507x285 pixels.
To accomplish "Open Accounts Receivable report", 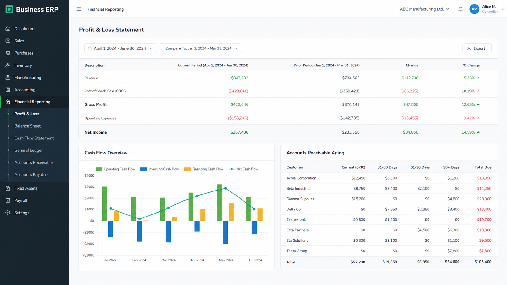I will click(35, 162).
